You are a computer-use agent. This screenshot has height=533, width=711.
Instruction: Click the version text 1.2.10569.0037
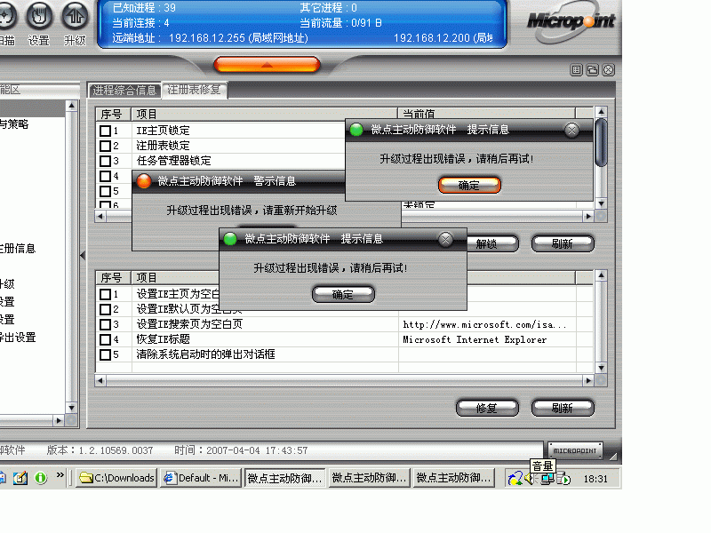tap(116, 450)
